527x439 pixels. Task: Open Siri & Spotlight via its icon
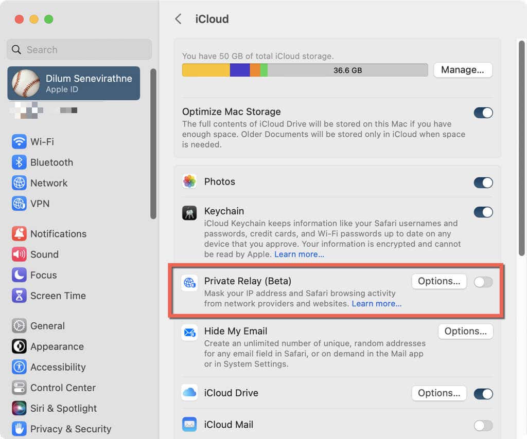point(19,409)
